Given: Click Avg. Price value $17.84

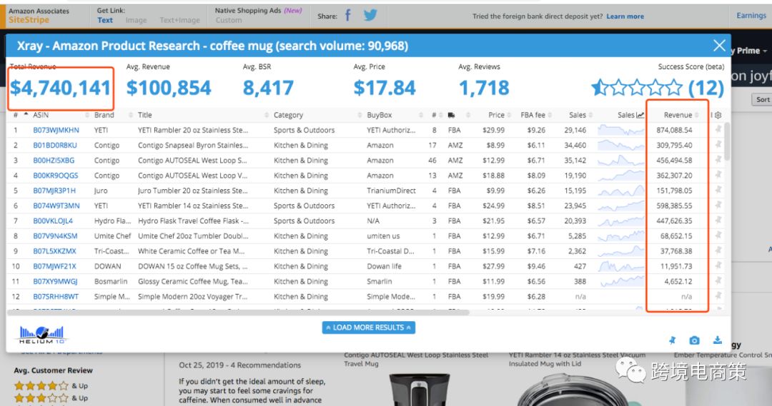Looking at the screenshot, I should [385, 88].
